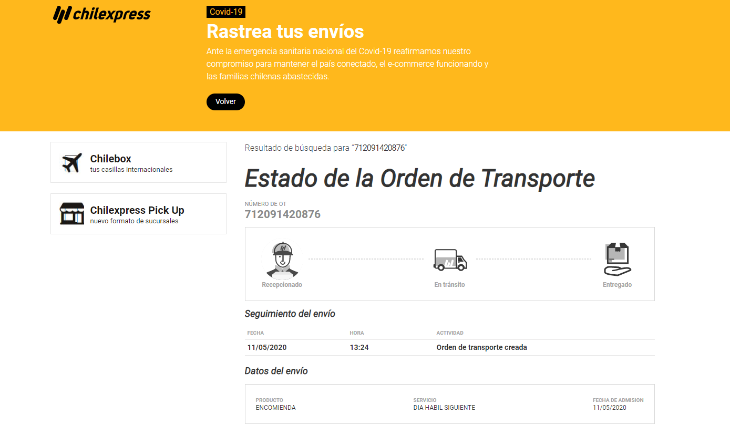The width and height of the screenshot is (730, 445).
Task: Select the Recepcionado status label
Action: 282,285
